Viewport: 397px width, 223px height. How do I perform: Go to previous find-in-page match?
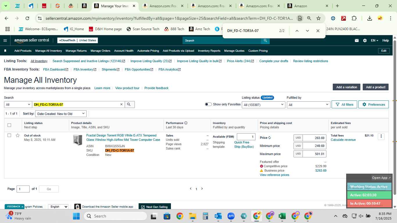coord(297,31)
